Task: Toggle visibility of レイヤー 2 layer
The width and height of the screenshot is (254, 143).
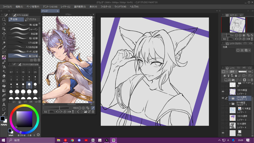Action: click(x=223, y=91)
